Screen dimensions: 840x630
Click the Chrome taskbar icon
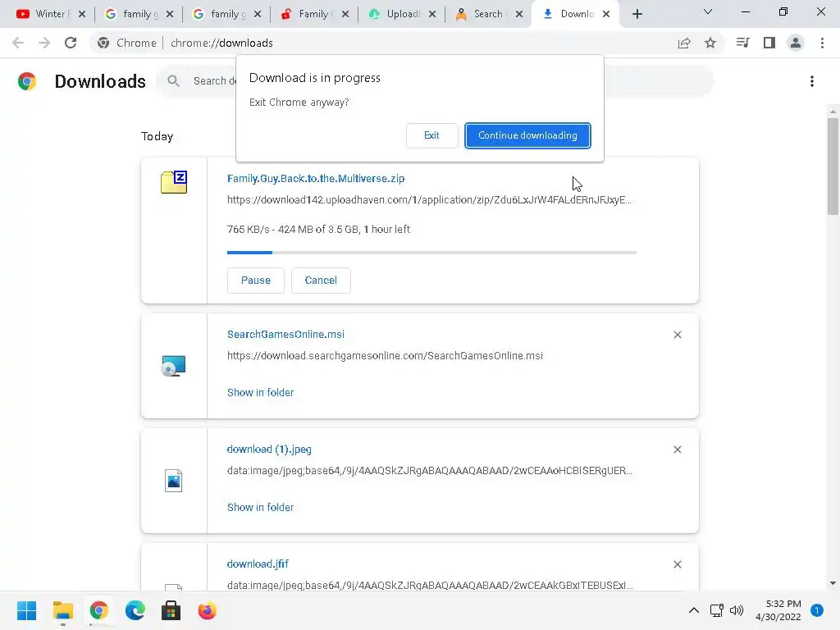point(98,610)
